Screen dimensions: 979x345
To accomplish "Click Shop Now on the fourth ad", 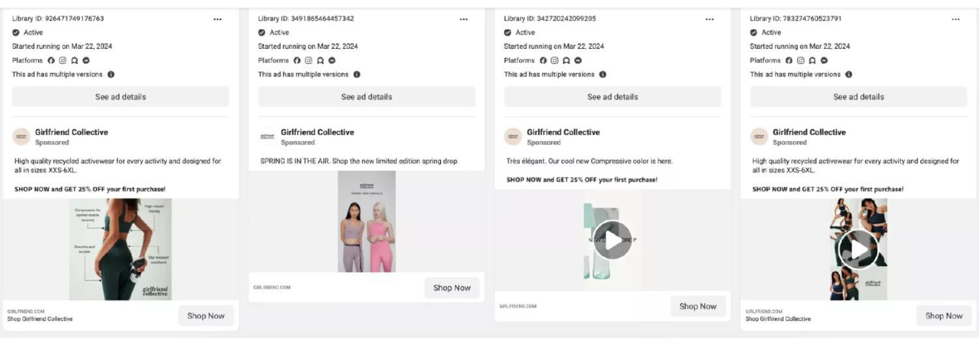I will pyautogui.click(x=943, y=316).
